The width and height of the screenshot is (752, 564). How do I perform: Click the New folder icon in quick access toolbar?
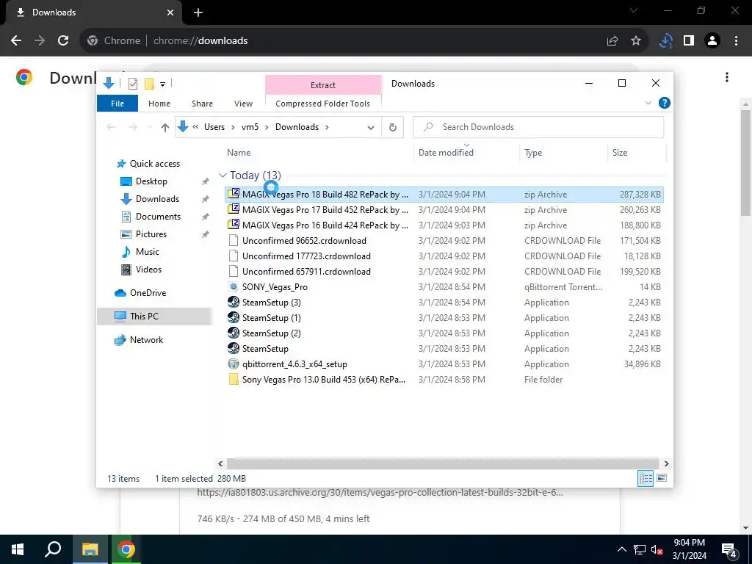pos(149,84)
